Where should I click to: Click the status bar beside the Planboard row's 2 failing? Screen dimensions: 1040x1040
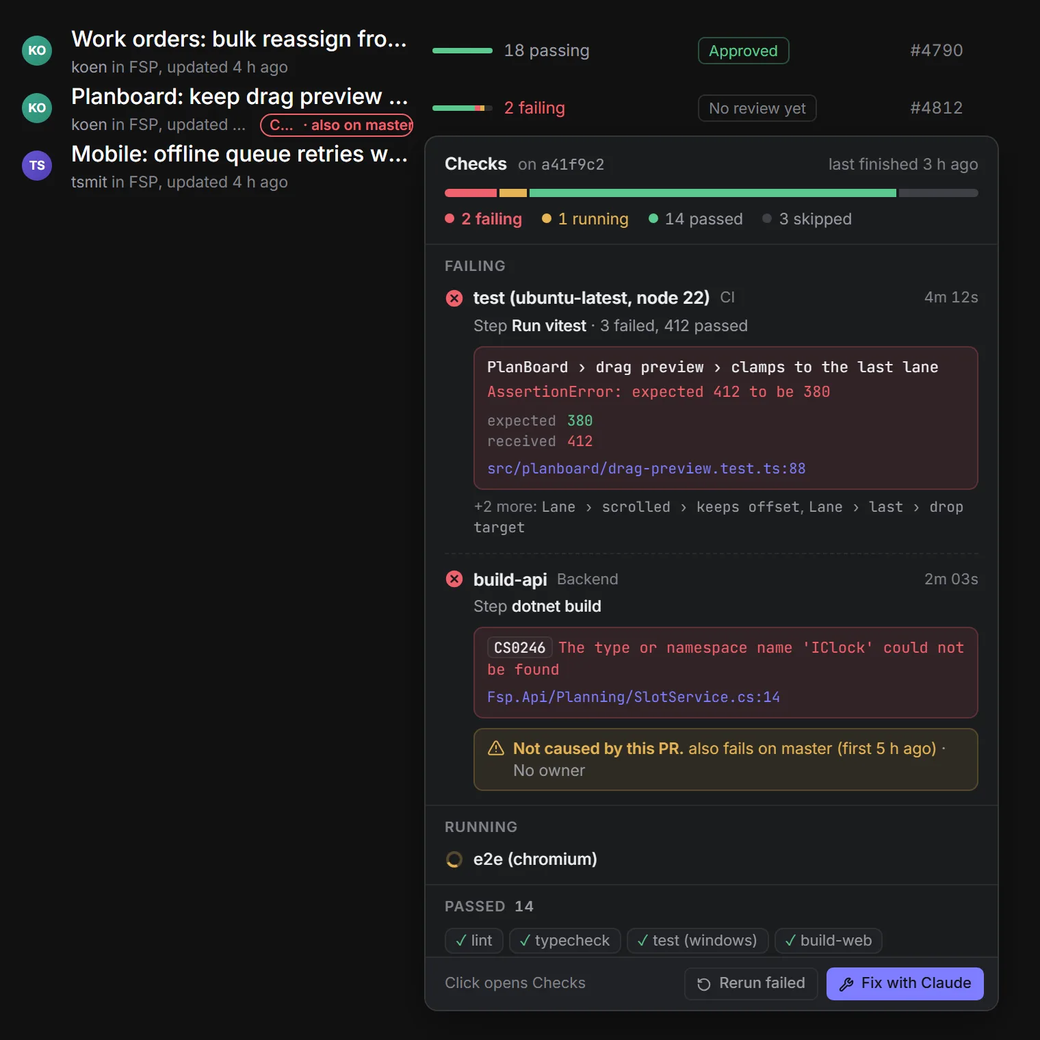tap(463, 108)
